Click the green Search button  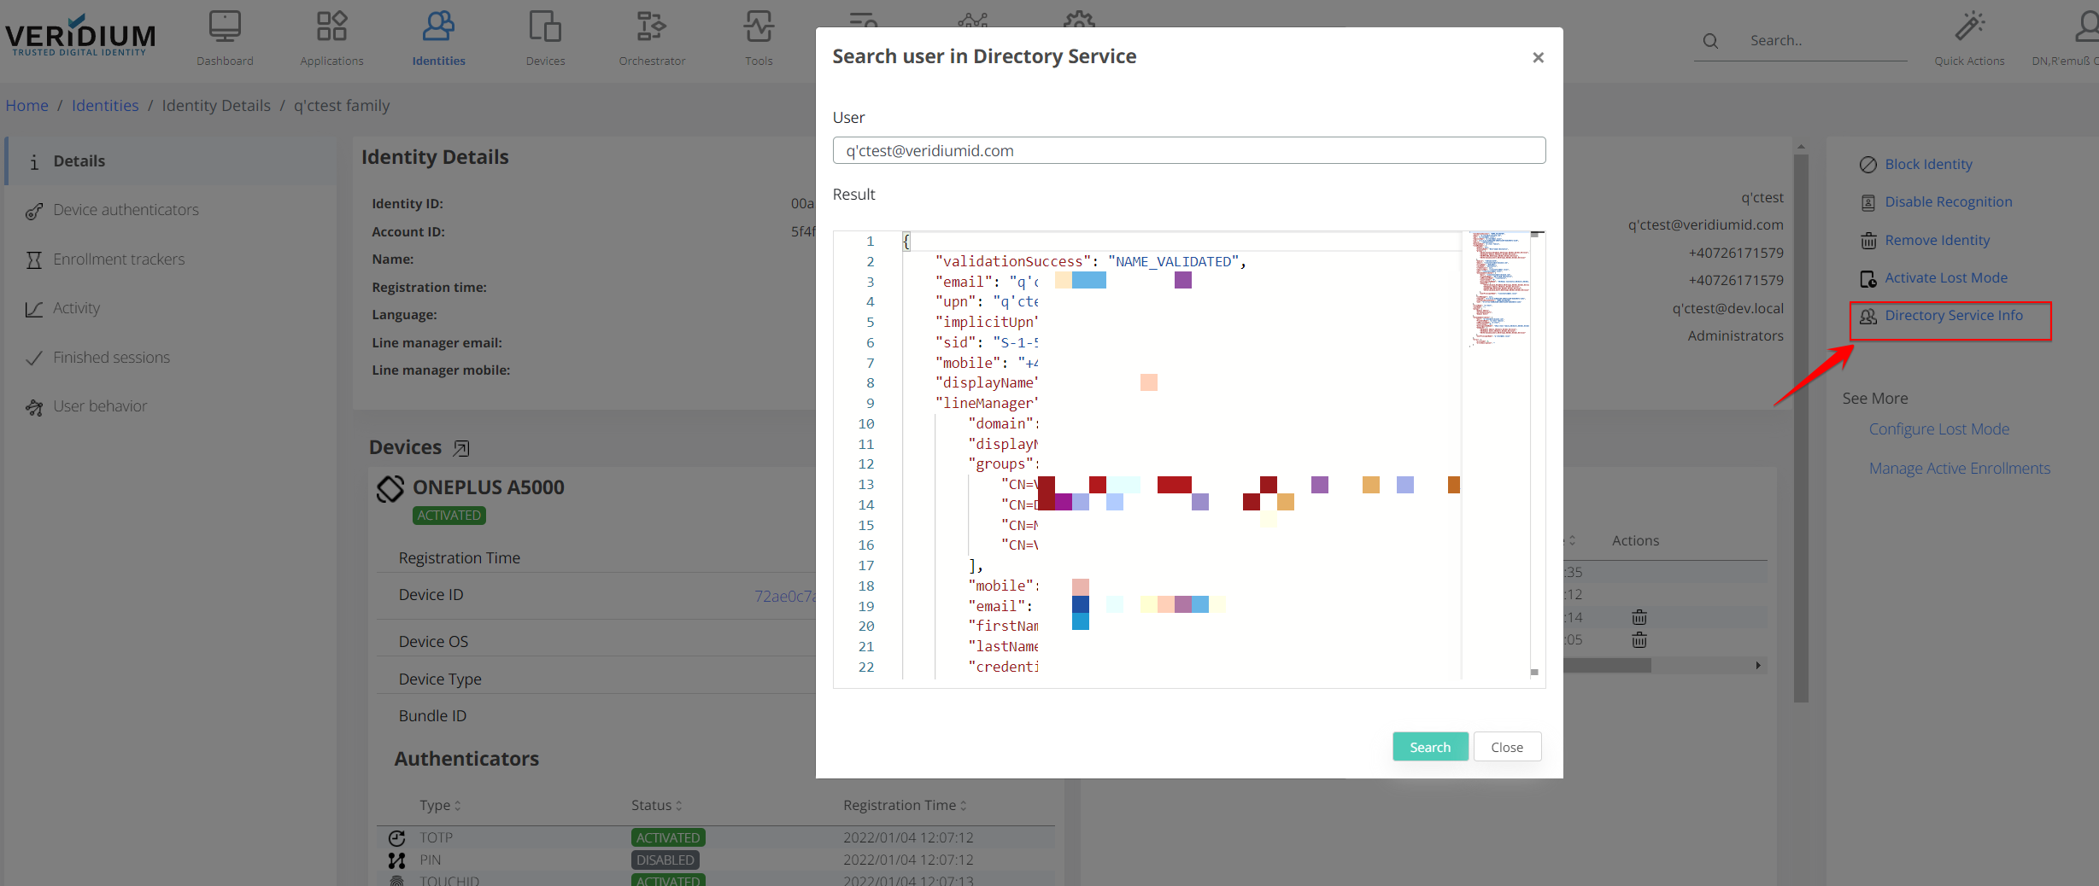1429,747
